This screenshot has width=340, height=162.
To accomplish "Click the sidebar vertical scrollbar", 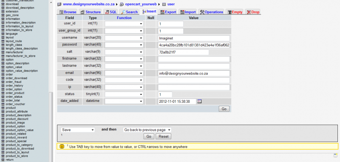I will (51, 127).
